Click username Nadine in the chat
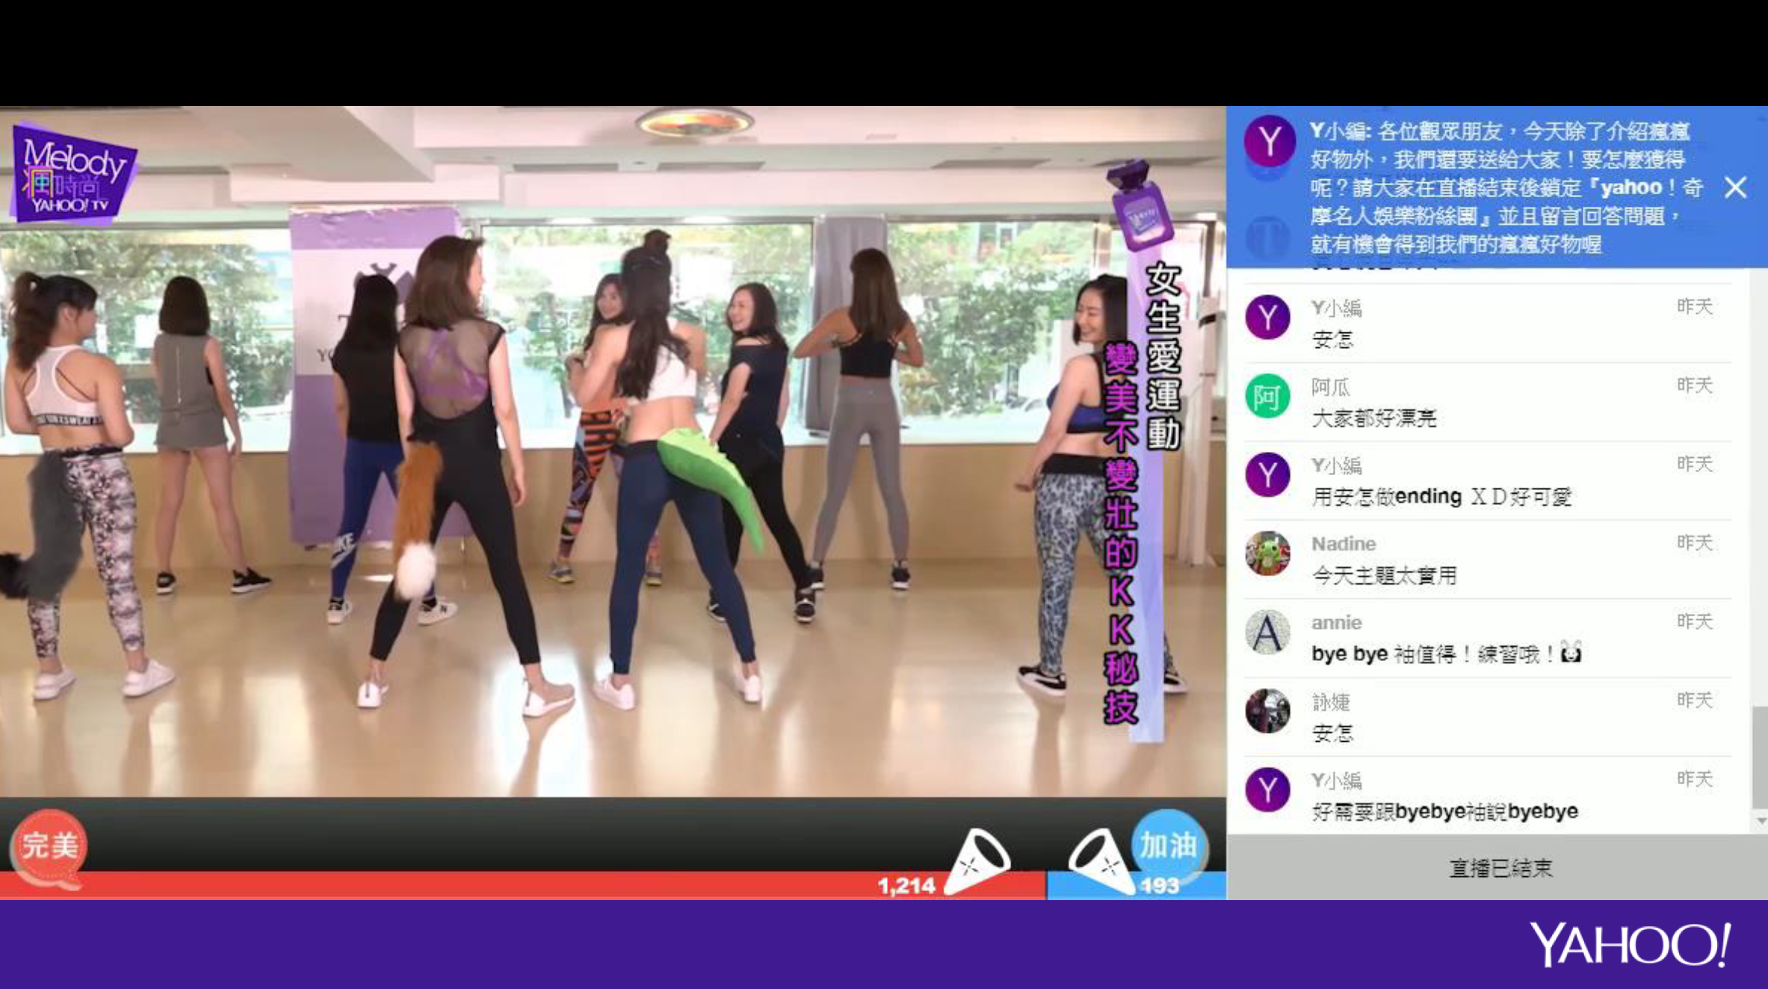Screen dimensions: 1768x989 [x=1343, y=544]
